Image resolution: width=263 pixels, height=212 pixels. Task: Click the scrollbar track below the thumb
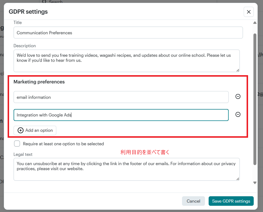[255, 173]
